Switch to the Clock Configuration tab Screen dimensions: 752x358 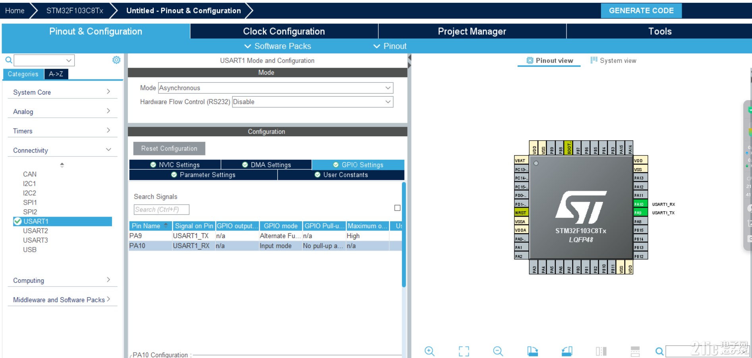(284, 31)
